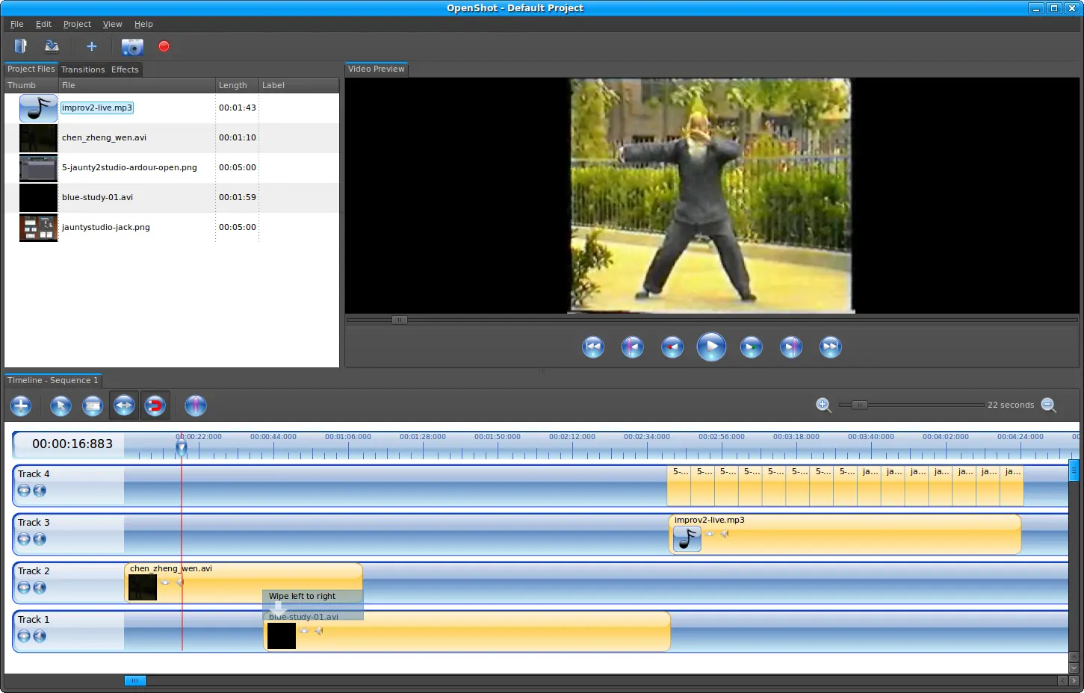Toggle the magnet snapping tool
1084x693 pixels.
click(x=155, y=405)
